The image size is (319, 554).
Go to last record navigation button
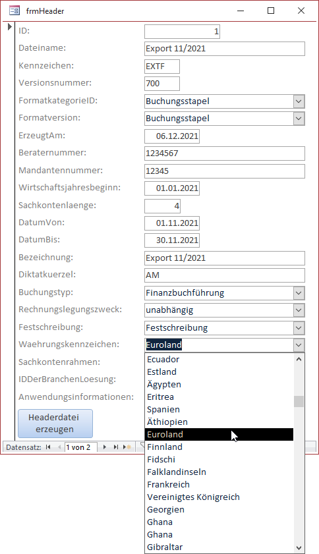(115, 447)
